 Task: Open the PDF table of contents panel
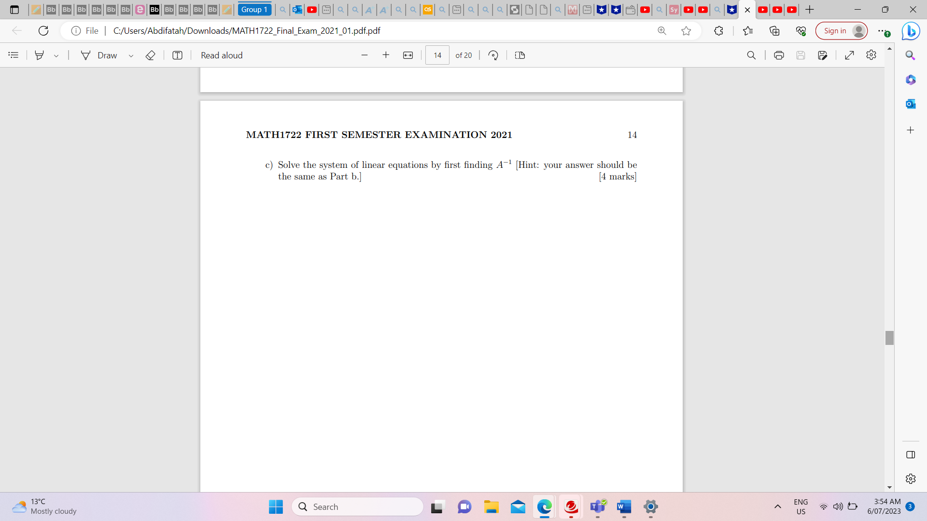click(13, 55)
